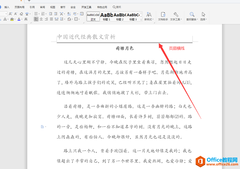Select the 标题 3 style
The height and width of the screenshot is (169, 240).
(x=133, y=17)
